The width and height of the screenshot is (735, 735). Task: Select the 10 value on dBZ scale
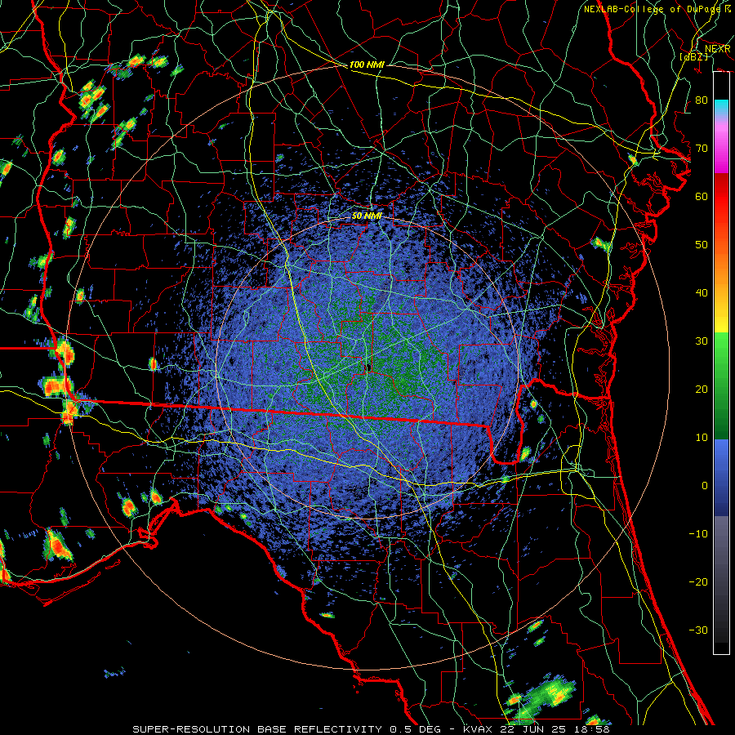click(702, 438)
